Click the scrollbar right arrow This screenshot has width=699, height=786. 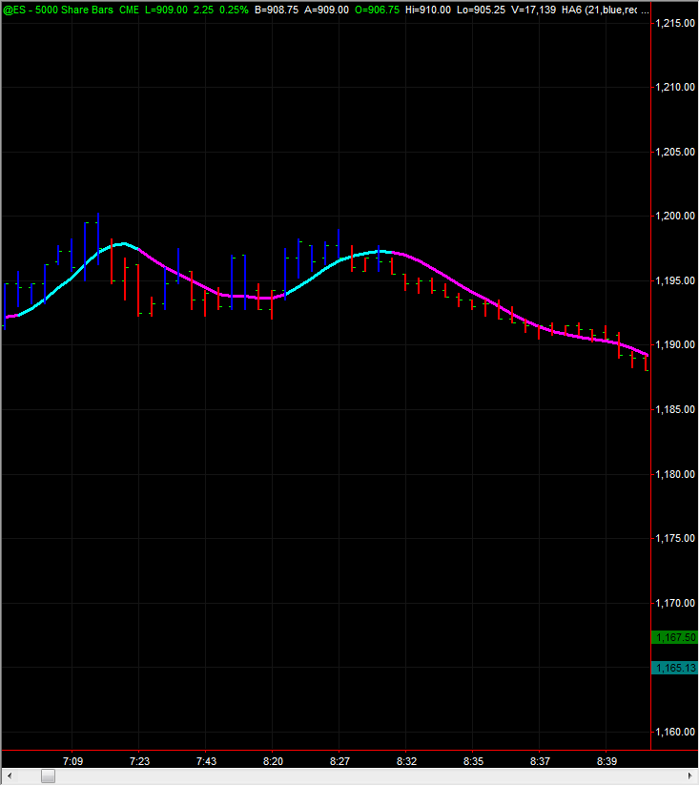[x=689, y=776]
